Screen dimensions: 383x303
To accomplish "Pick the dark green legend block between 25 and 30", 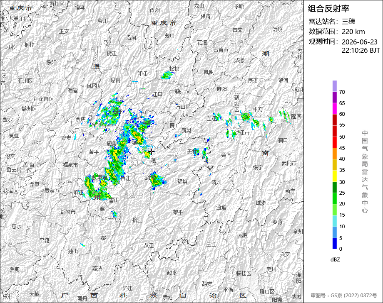I will (x=335, y=187).
